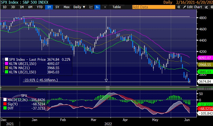Select the YTD time range
Screen dimensions: 213x126
pyautogui.click(x=40, y=7)
